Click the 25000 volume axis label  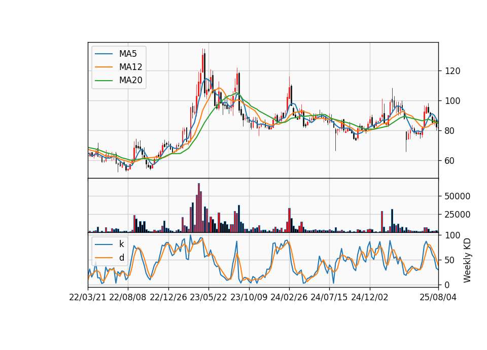[x=458, y=215]
